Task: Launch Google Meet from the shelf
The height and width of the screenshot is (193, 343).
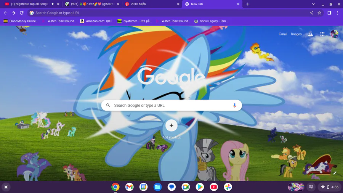Action: point(186,187)
